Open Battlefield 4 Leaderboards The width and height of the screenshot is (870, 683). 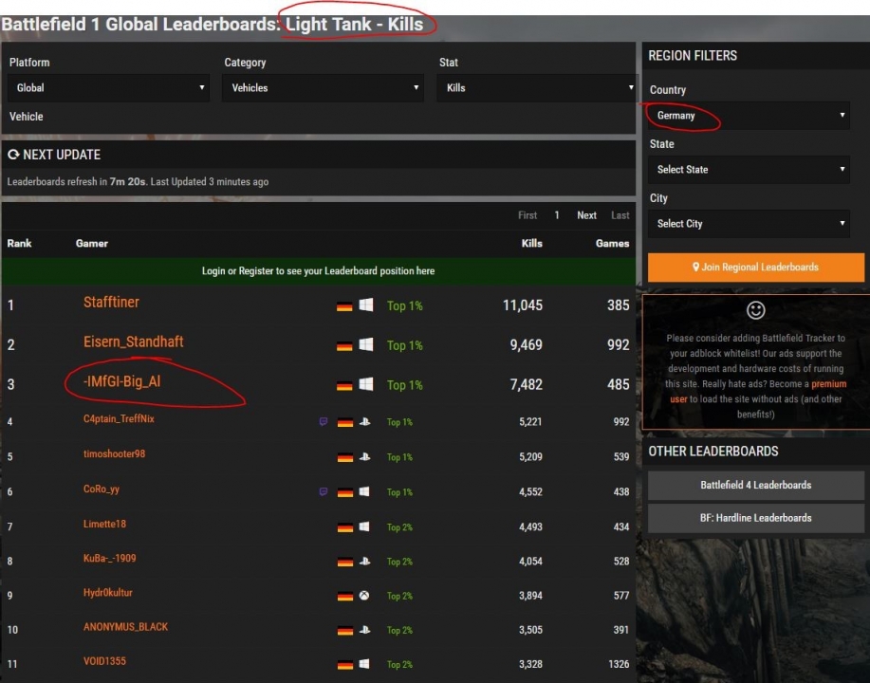click(755, 485)
